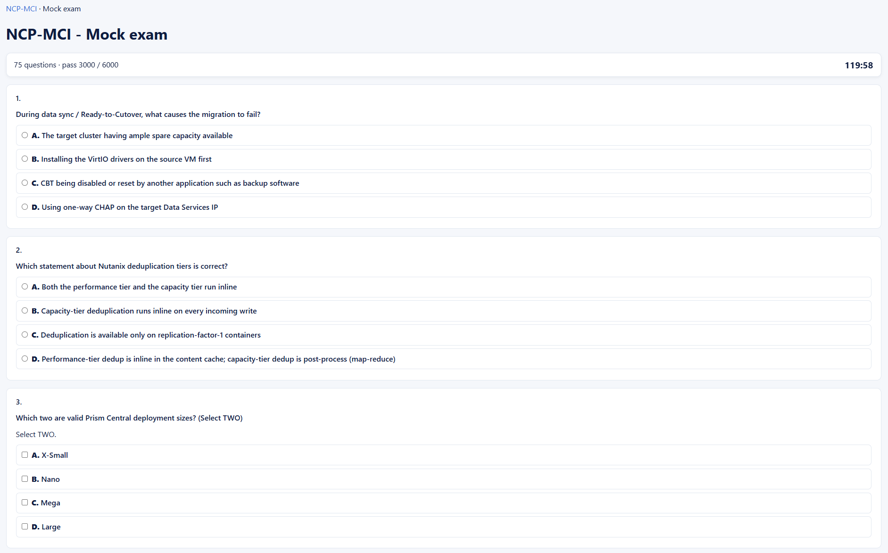The width and height of the screenshot is (888, 553).
Task: Select option D one-way CHAP on target
Action: coord(25,207)
